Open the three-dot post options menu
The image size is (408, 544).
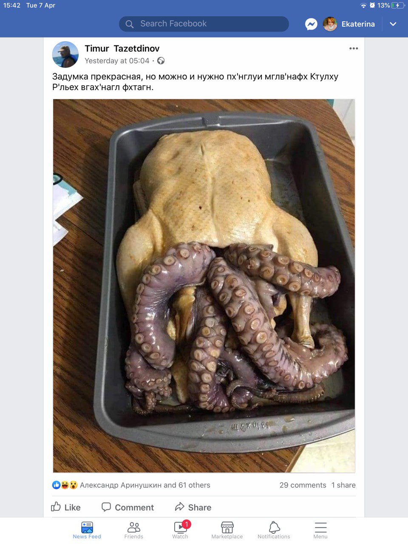coord(354,48)
